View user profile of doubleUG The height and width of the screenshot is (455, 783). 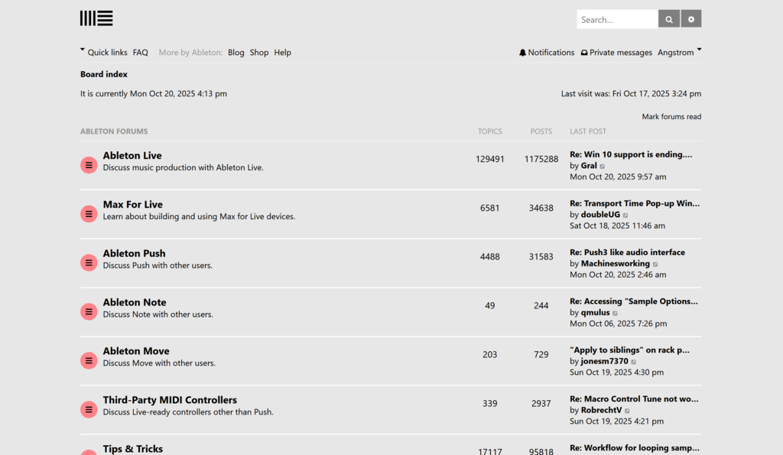600,215
